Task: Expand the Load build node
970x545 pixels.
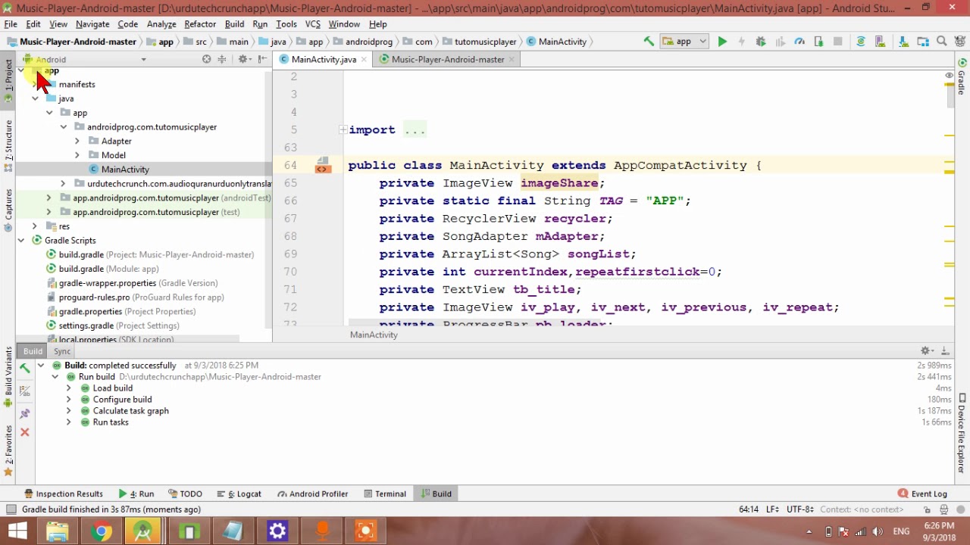Action: (x=68, y=388)
